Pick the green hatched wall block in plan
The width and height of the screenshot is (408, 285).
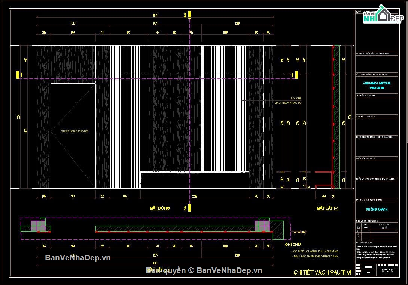coord(278,230)
